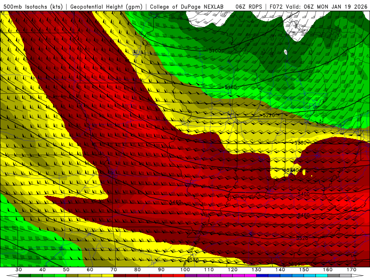Click the dark gray legend swatch after 160

tap(333, 275)
